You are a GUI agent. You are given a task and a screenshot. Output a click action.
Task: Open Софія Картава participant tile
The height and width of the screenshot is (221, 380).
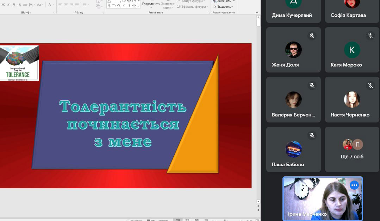[x=352, y=11]
